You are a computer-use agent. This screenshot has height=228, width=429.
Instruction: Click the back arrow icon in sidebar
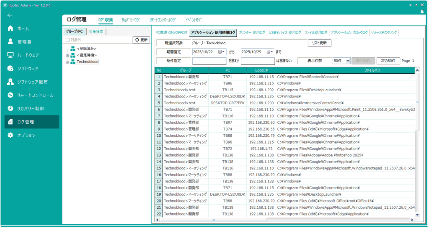[x=10, y=15]
